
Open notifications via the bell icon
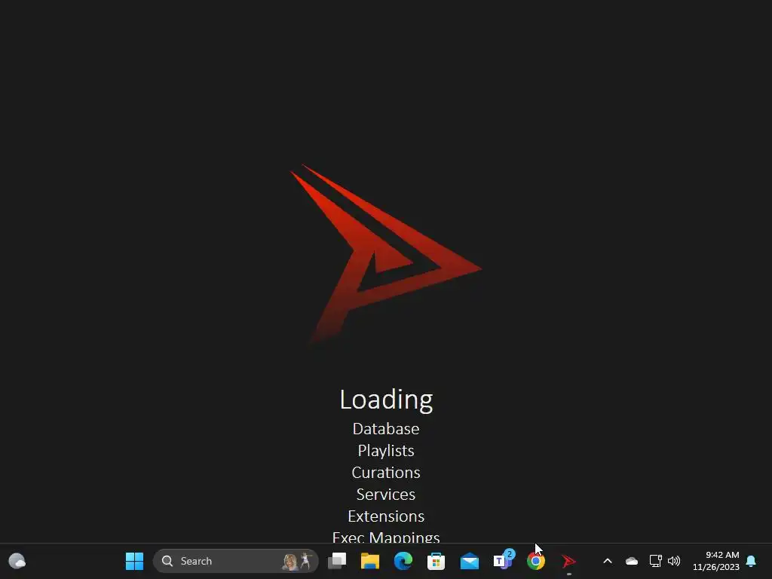(752, 561)
